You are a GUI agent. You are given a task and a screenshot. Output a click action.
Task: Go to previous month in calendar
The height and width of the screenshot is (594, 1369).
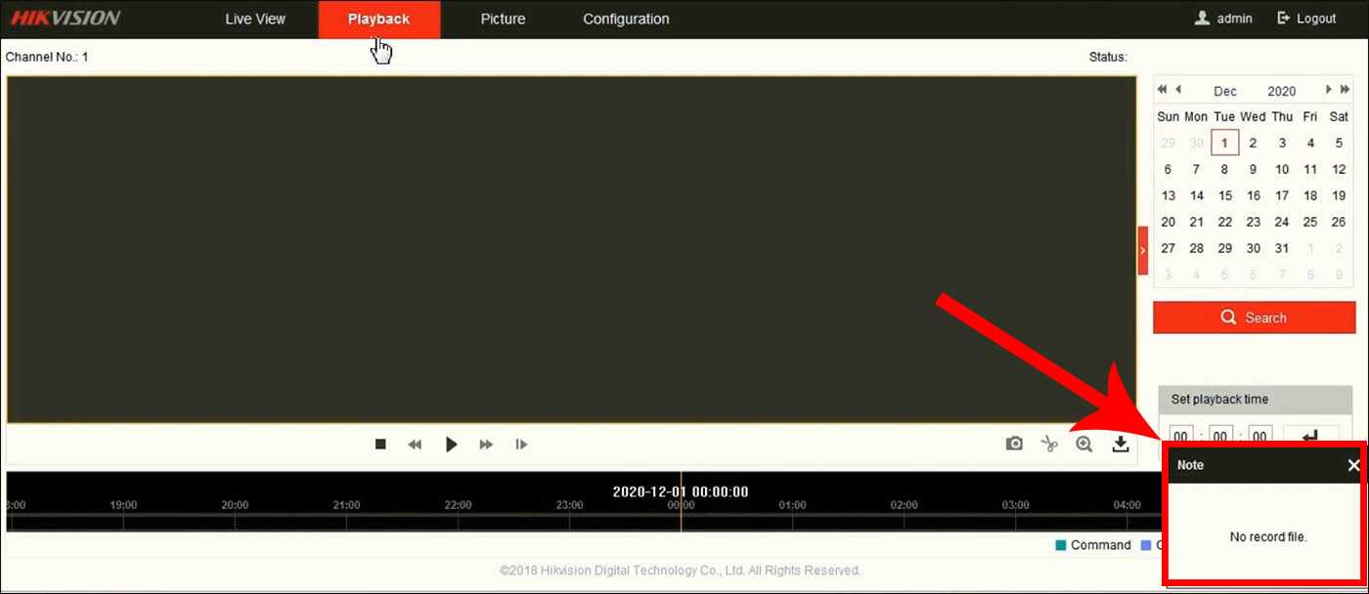[x=1178, y=90]
